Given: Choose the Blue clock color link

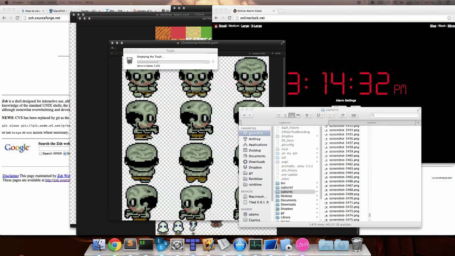Looking at the screenshot, I should [433, 26].
